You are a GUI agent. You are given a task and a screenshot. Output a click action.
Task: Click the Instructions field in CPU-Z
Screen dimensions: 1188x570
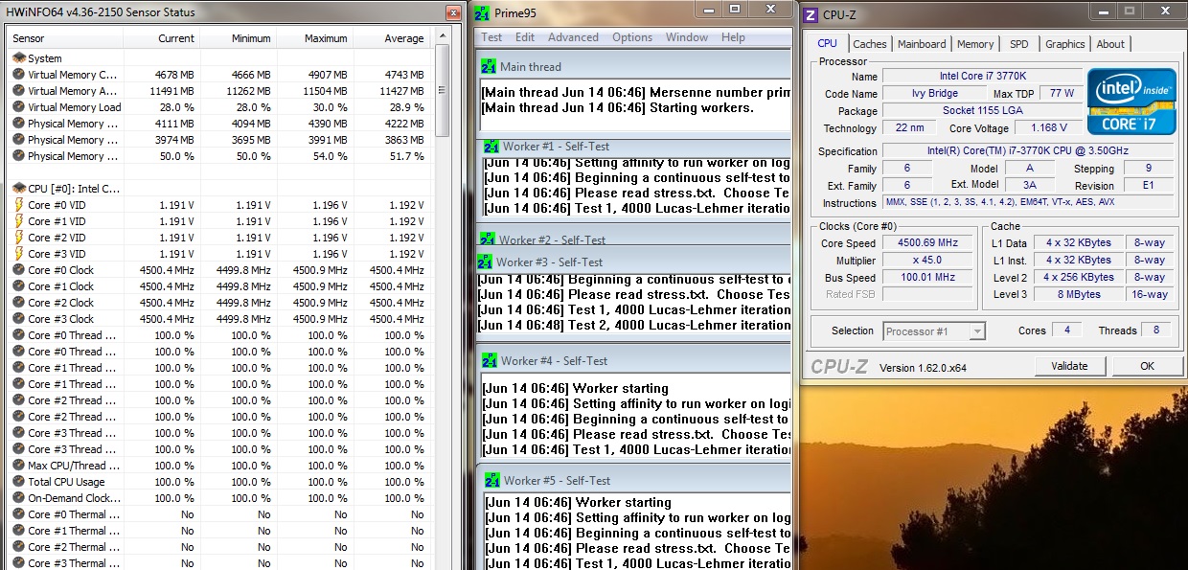click(1030, 202)
